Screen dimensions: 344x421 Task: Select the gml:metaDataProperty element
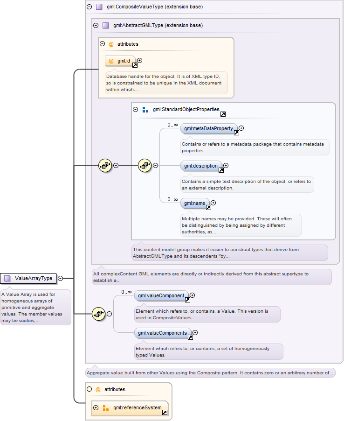tap(209, 129)
